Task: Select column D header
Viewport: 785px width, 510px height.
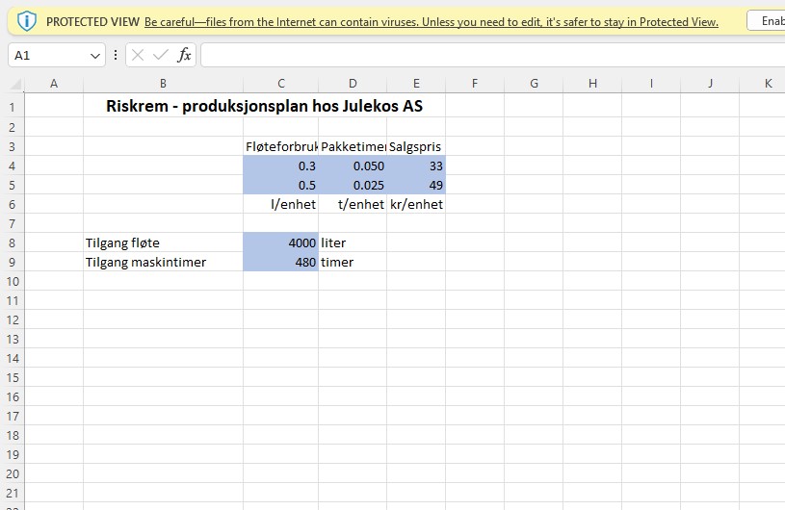Action: click(353, 84)
